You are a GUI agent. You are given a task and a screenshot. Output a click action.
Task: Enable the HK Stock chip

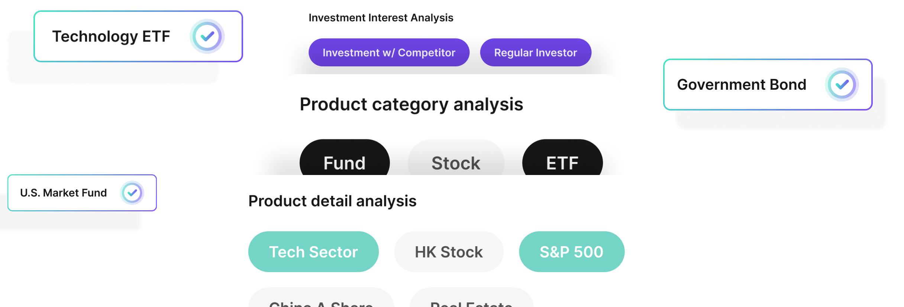(449, 252)
